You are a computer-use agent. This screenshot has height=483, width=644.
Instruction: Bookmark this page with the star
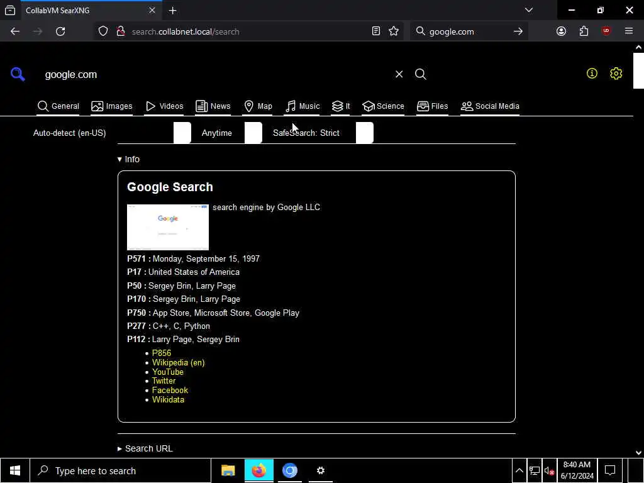(394, 31)
